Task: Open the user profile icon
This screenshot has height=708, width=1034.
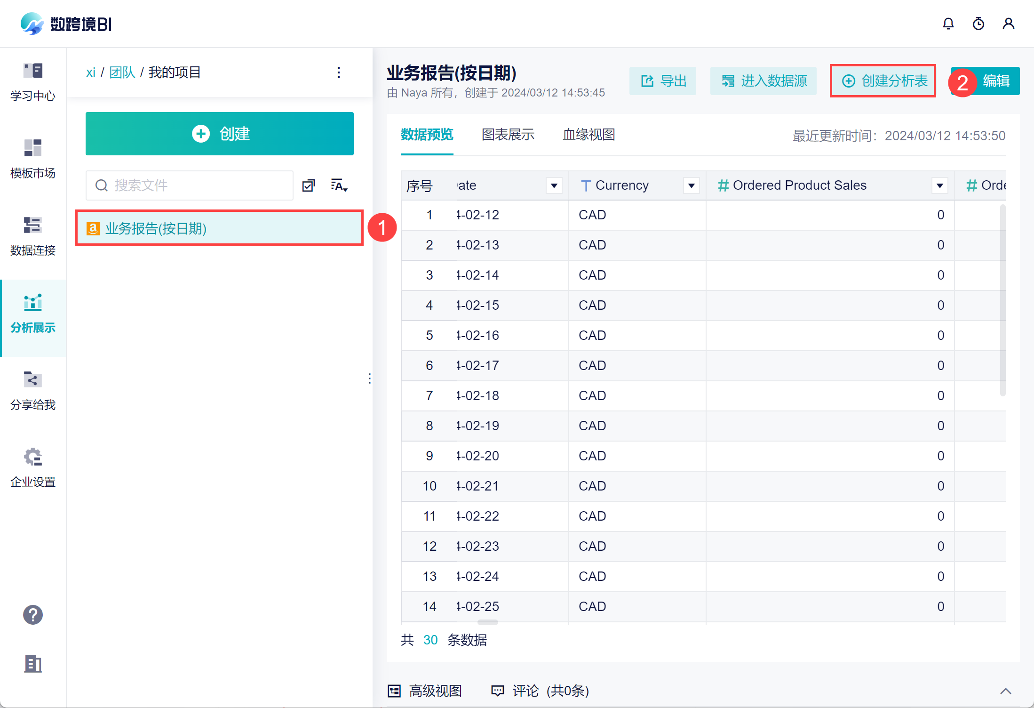Action: click(x=1008, y=24)
